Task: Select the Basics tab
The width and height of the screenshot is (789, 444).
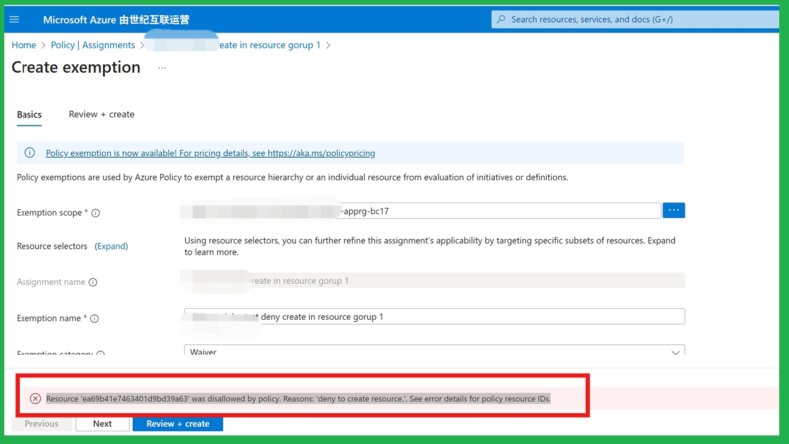Action: [29, 114]
